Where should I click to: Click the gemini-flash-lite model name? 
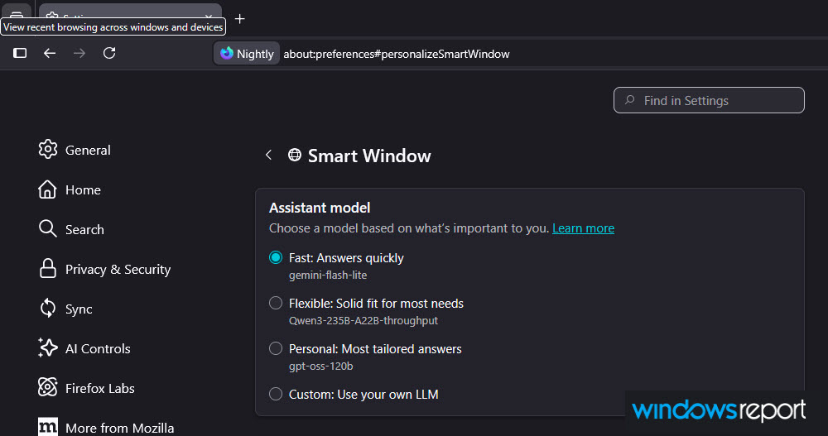point(328,275)
